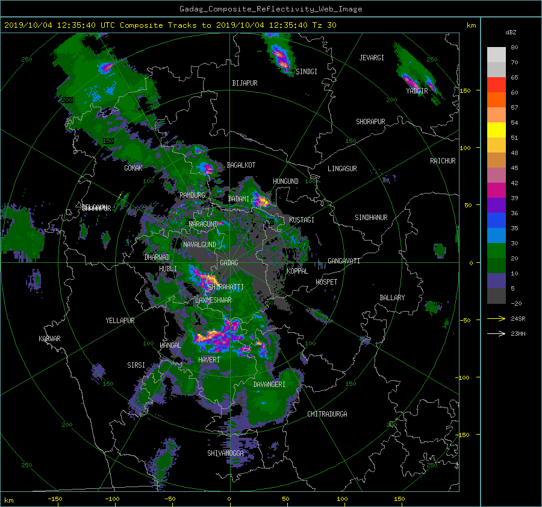Click the YADGIR city label
This screenshot has height=507, width=542.
point(417,91)
